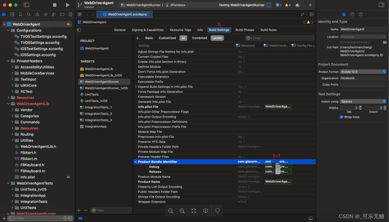The image size is (389, 222).
Task: Expand the AccessibilityUtilities folder
Action: point(12,67)
